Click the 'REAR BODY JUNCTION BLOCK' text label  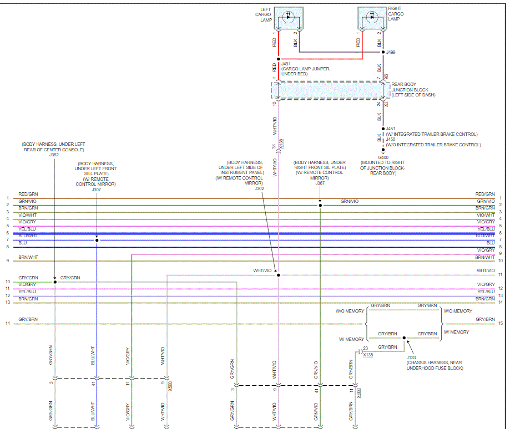click(x=413, y=90)
